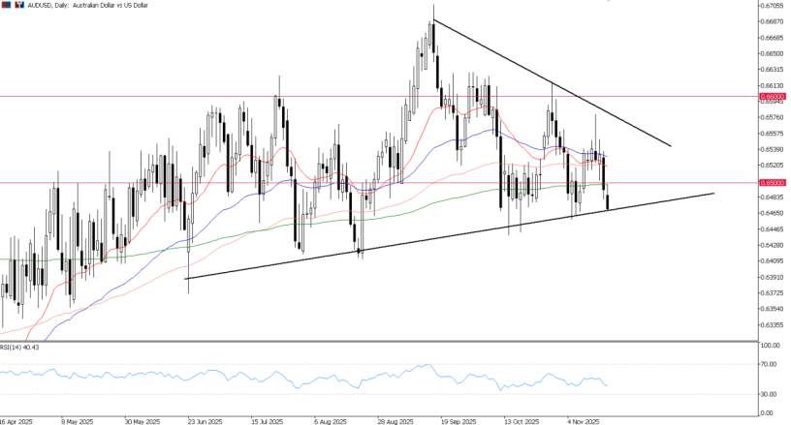Image resolution: width=791 pixels, height=425 pixels.
Task: Click the '19 Sep 2025' date label
Action: (x=459, y=421)
